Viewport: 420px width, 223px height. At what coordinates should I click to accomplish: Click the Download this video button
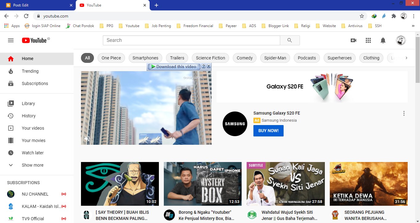[174, 67]
